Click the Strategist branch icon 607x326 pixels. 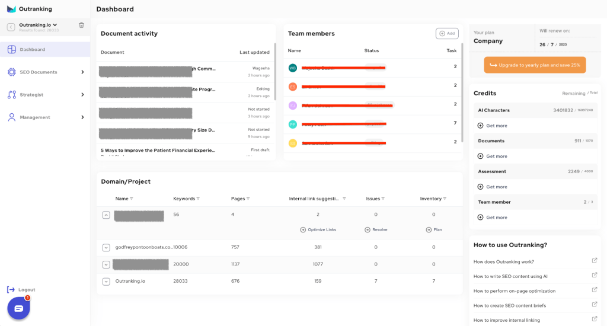coord(12,94)
